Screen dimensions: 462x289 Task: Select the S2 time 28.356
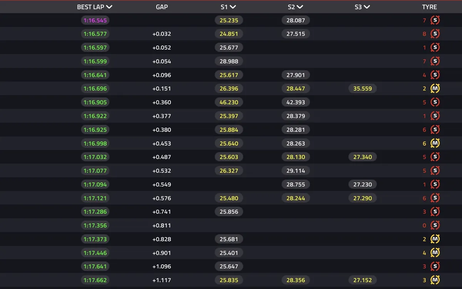296,280
